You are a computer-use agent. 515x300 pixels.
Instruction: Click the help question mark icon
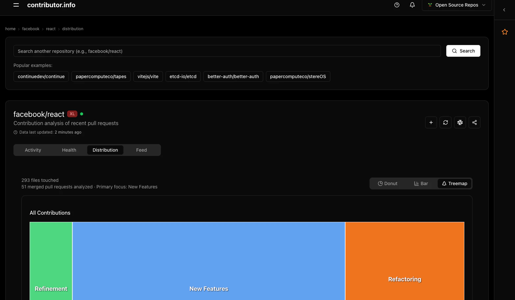pyautogui.click(x=397, y=5)
